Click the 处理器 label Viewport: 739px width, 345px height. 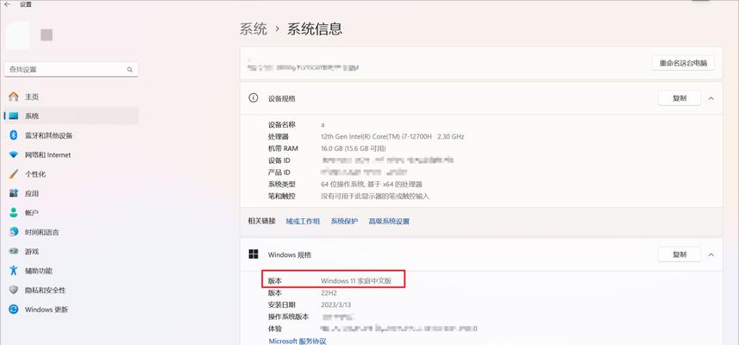tap(279, 136)
